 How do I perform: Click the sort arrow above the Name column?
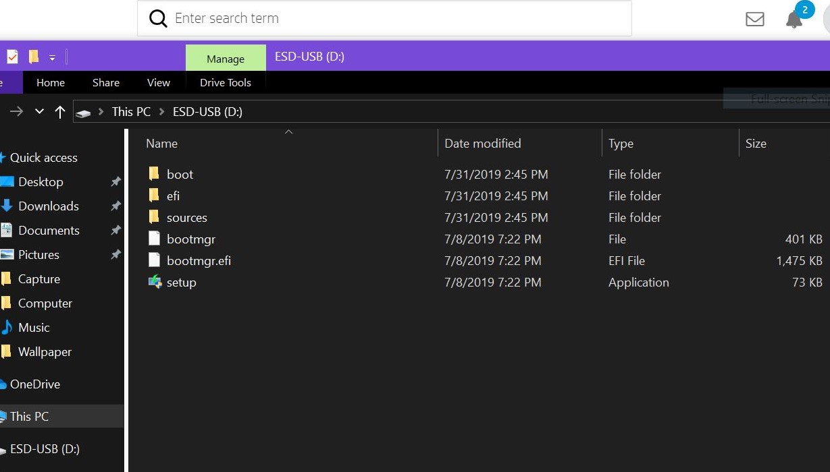288,132
